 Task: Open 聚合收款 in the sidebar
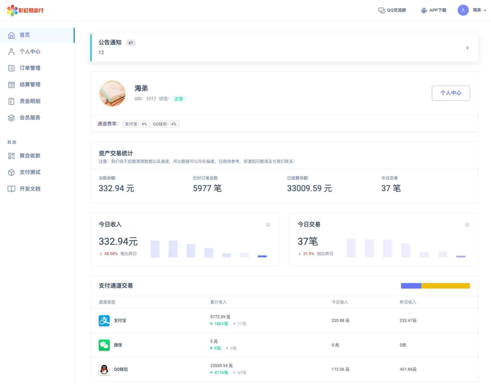(x=30, y=156)
